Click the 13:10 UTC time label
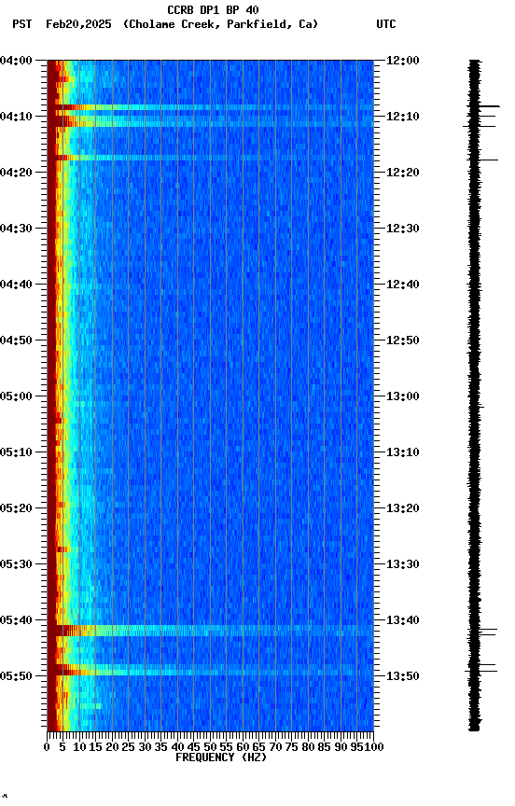The height and width of the screenshot is (806, 515). [x=403, y=452]
